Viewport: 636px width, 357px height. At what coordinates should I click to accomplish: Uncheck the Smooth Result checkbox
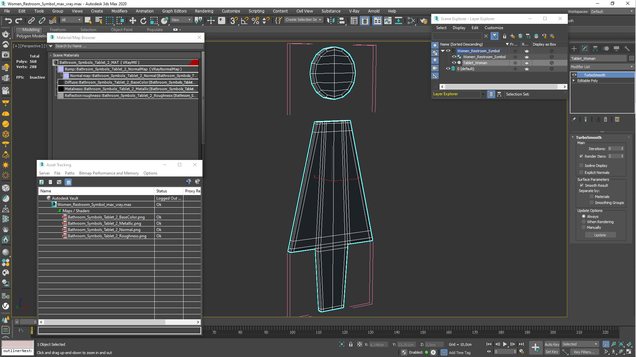click(x=582, y=185)
